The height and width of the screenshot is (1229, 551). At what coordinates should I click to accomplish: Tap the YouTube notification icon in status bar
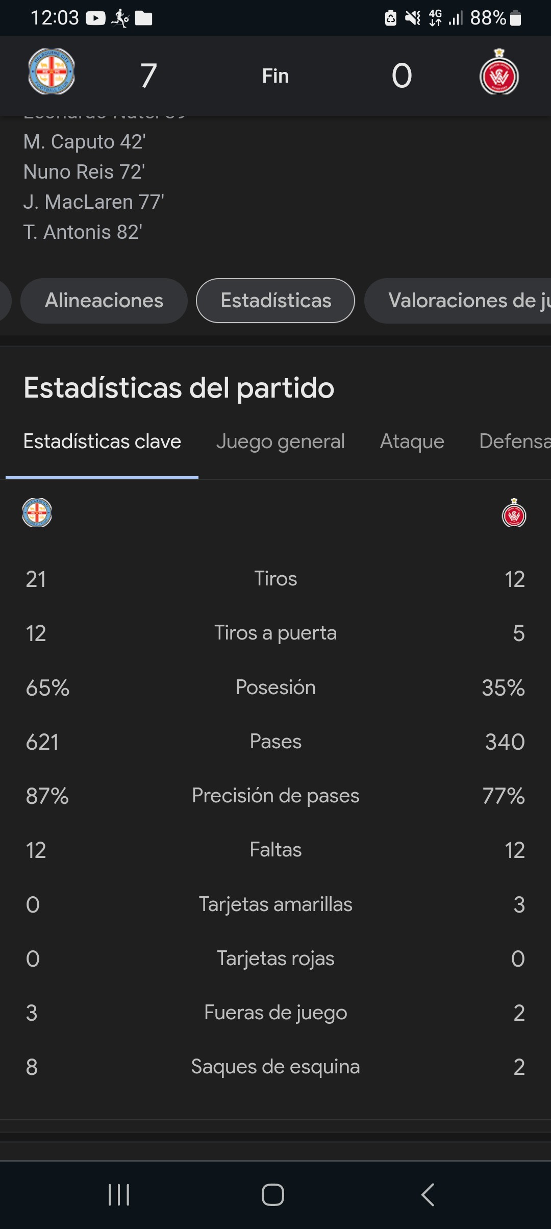pos(95,18)
